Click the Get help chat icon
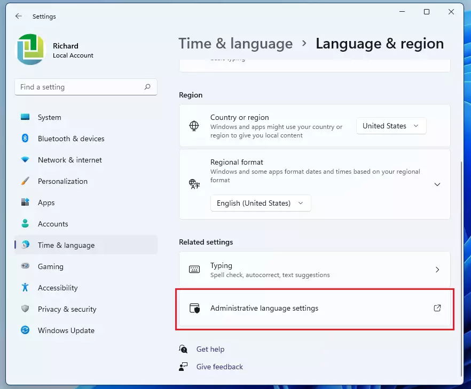 click(183, 349)
